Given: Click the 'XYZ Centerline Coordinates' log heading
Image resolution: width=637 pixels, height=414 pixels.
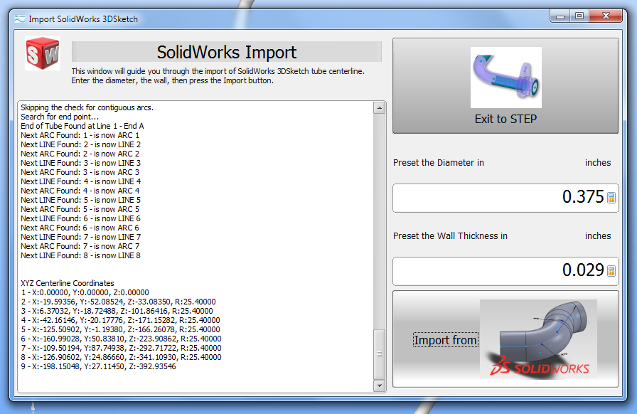Looking at the screenshot, I should (68, 283).
